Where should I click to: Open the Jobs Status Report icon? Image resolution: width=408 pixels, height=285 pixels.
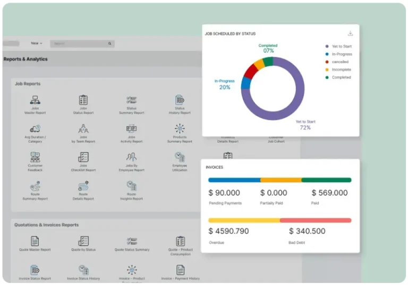tap(83, 100)
